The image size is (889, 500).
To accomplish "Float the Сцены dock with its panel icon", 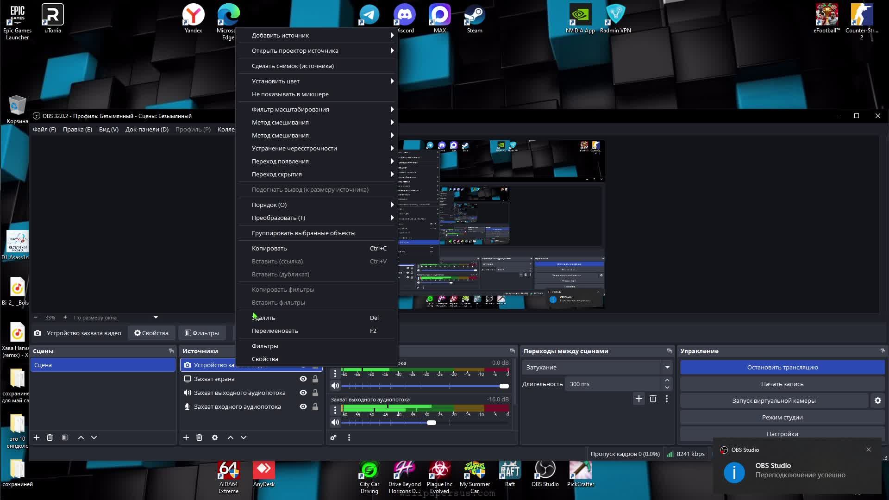I will pyautogui.click(x=171, y=351).
